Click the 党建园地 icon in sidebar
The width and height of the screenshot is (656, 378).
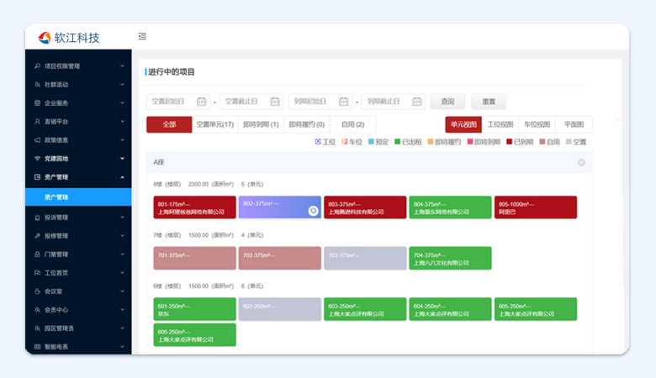[x=37, y=159]
